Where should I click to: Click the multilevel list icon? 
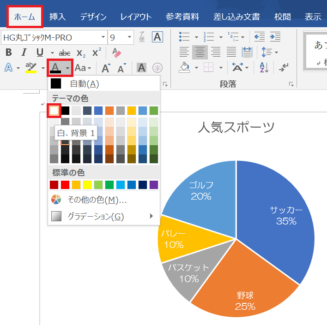233,37
